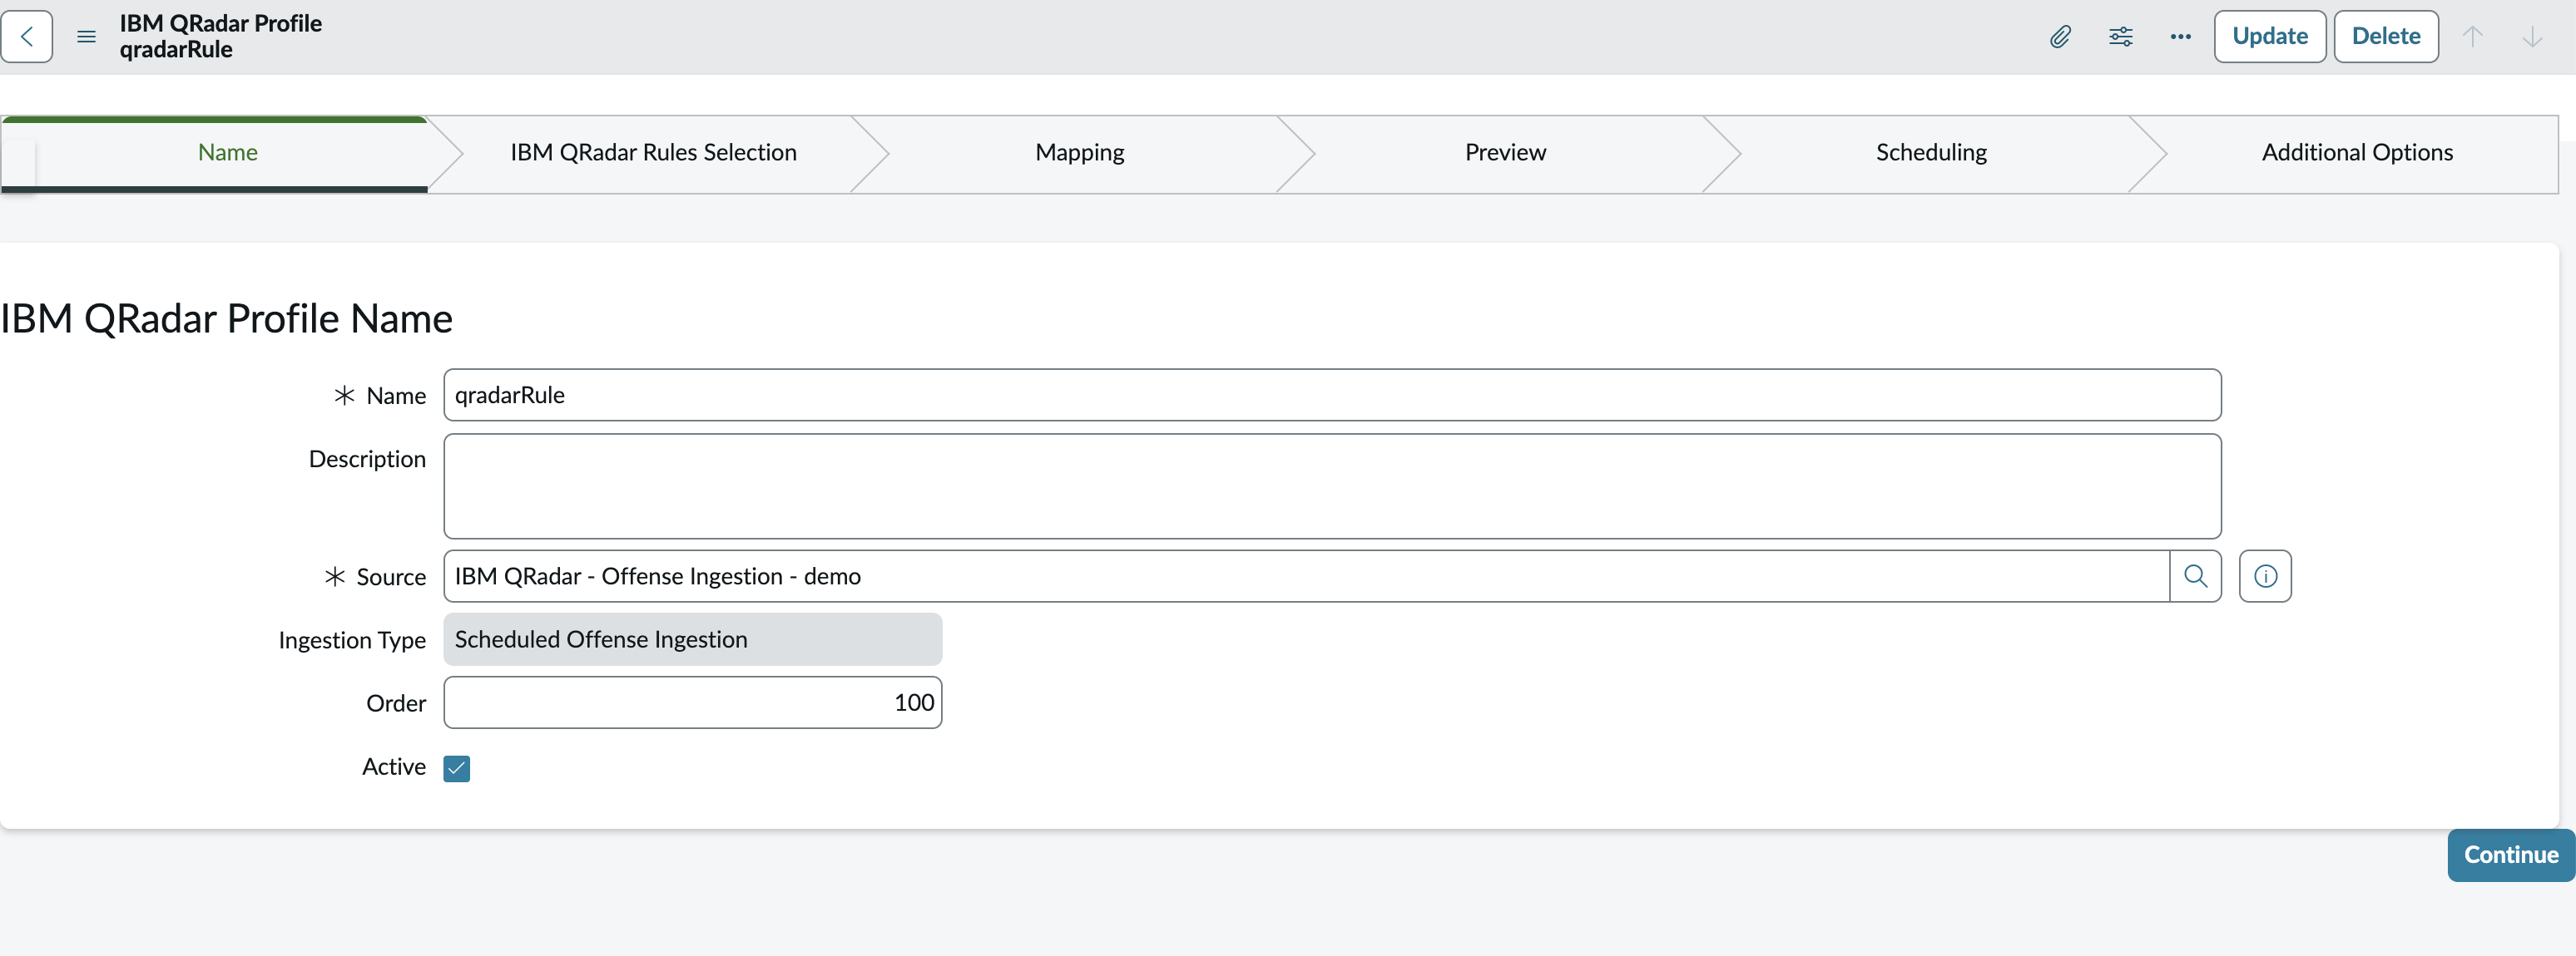Click the Ingestion Type read-only field
This screenshot has width=2576, height=956.
click(693, 640)
